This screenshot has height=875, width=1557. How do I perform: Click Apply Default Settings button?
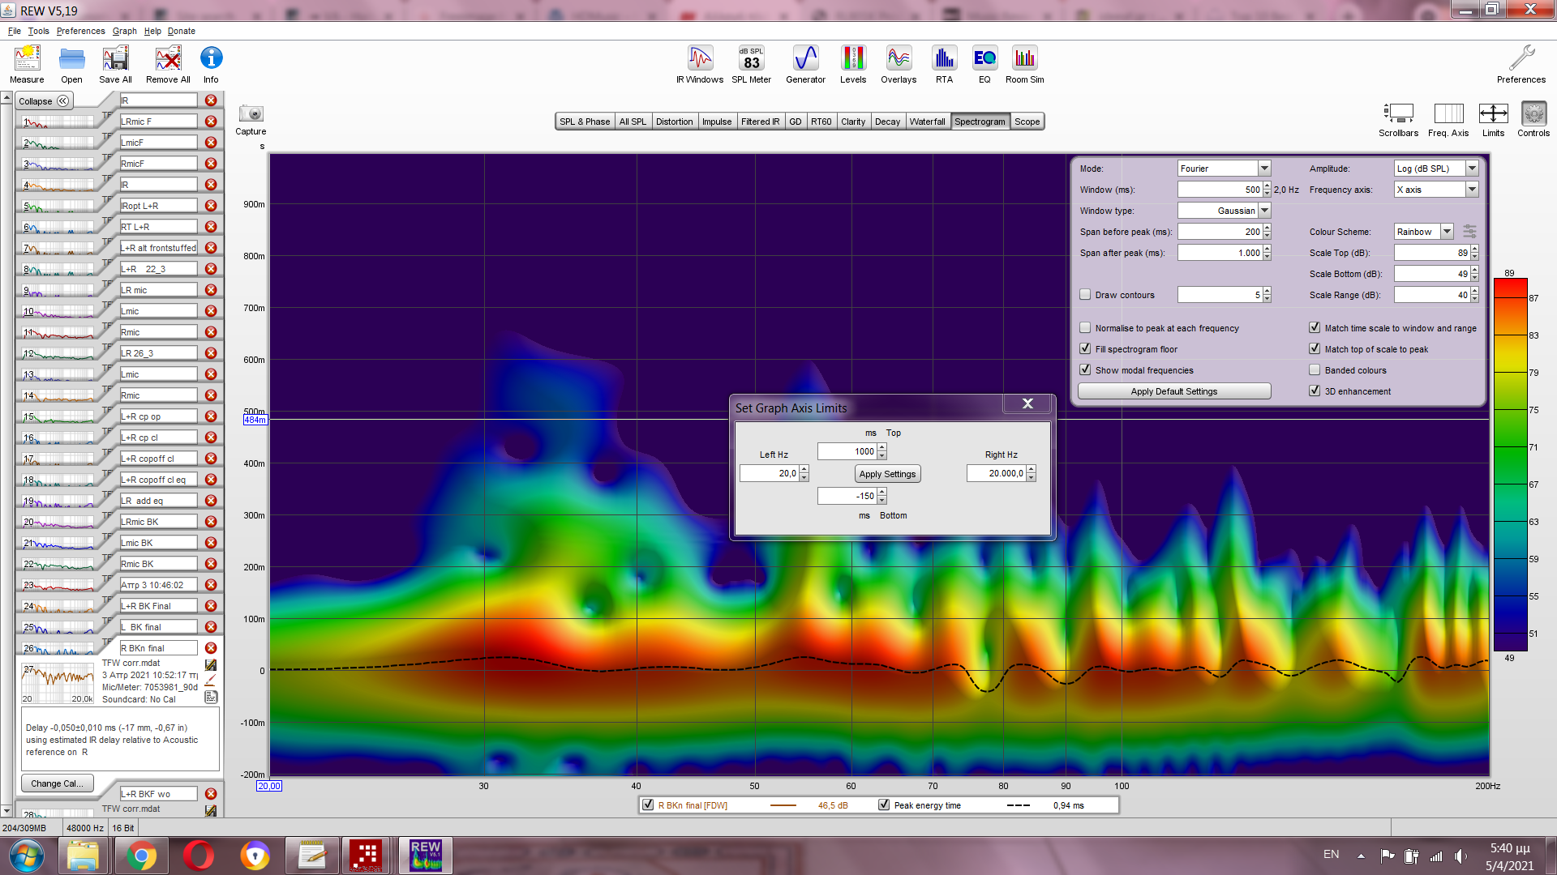(1173, 391)
